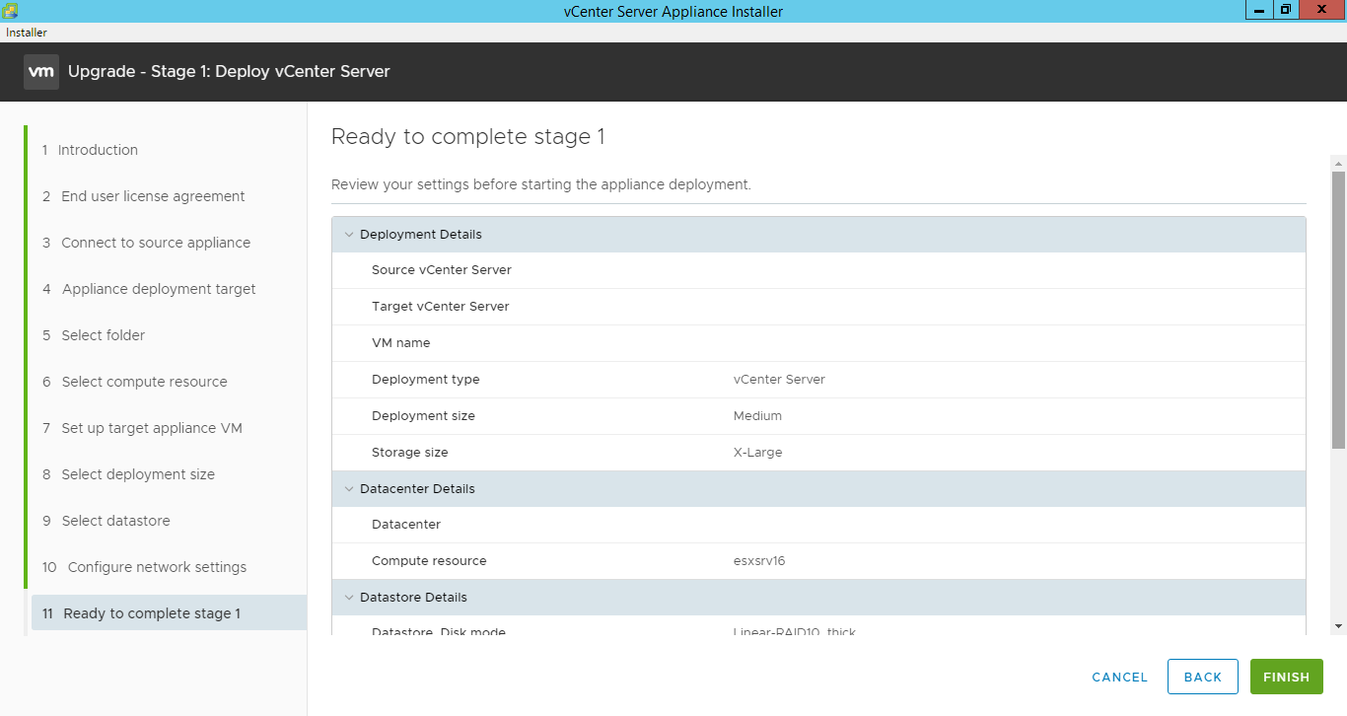This screenshot has height=716, width=1347.
Task: Click FINISH to start the deployment
Action: pyautogui.click(x=1286, y=677)
